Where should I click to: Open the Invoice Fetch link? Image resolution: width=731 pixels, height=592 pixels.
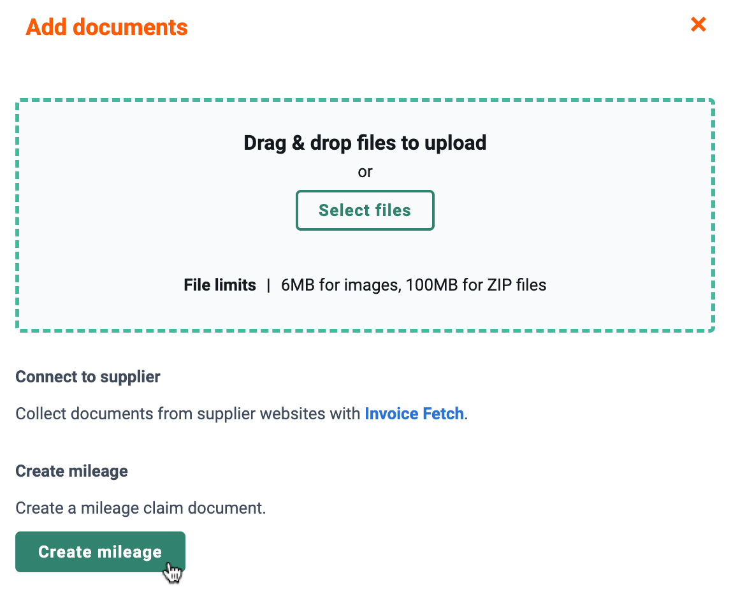414,414
